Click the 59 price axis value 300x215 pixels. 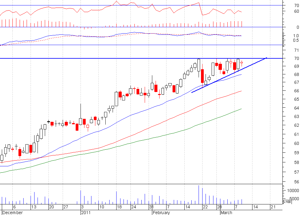coord(297,153)
